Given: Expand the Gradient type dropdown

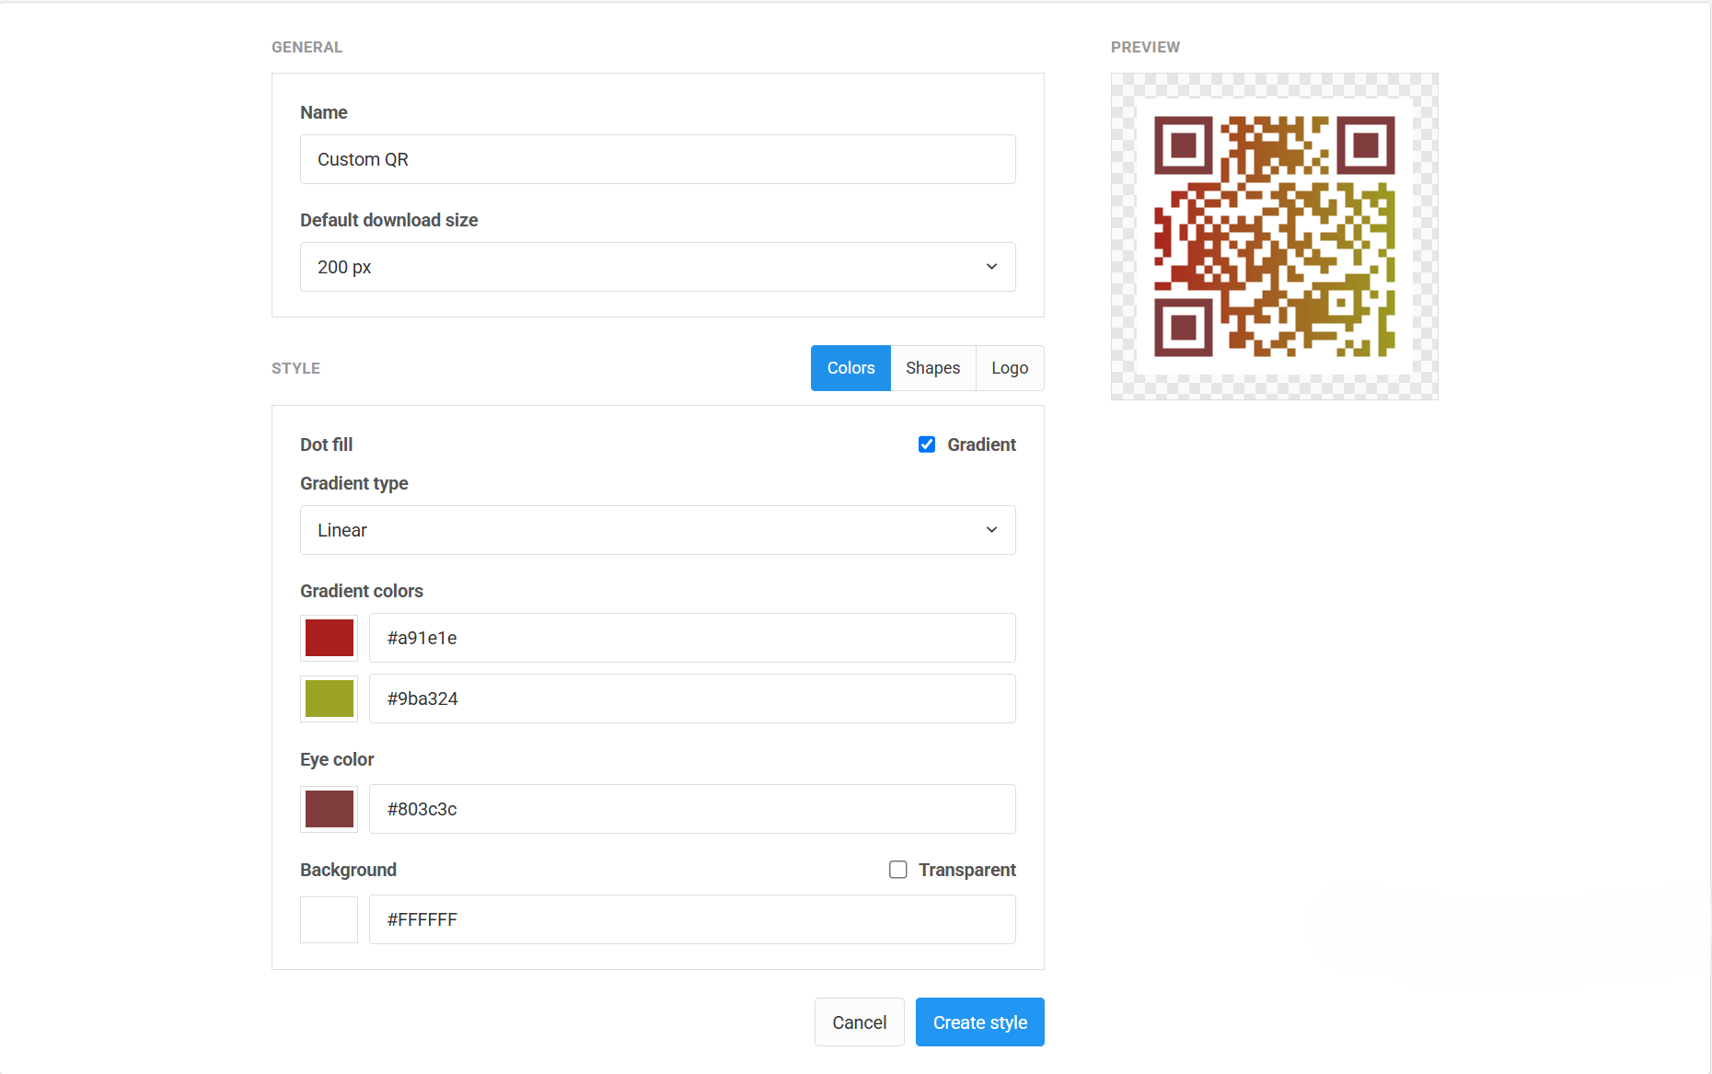Looking at the screenshot, I should pos(657,530).
